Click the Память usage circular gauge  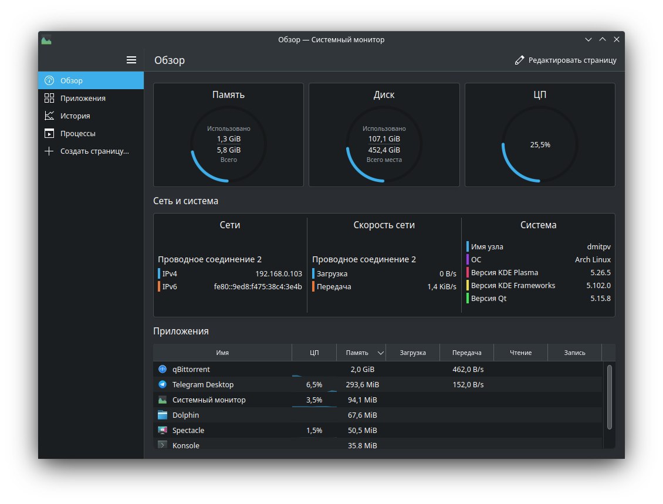[x=228, y=144]
